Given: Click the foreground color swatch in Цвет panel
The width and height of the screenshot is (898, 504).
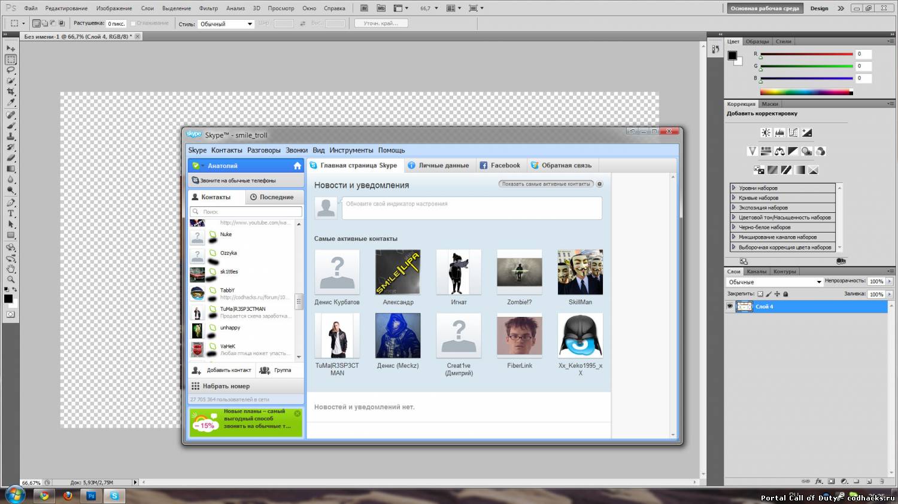Looking at the screenshot, I should (x=732, y=56).
